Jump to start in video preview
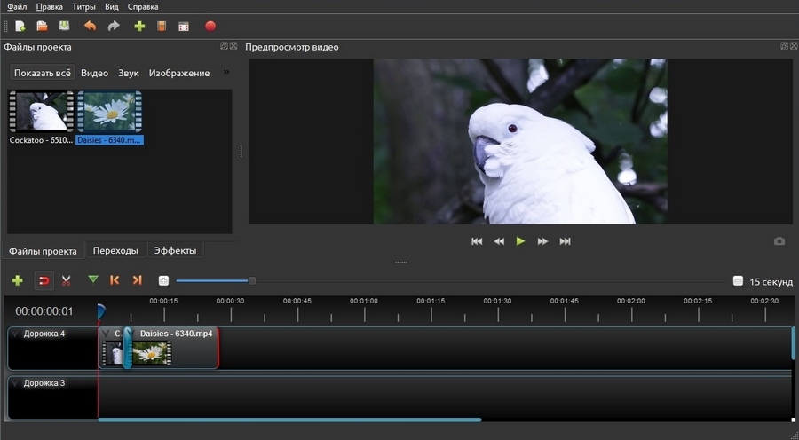Image resolution: width=799 pixels, height=440 pixels. pos(477,241)
